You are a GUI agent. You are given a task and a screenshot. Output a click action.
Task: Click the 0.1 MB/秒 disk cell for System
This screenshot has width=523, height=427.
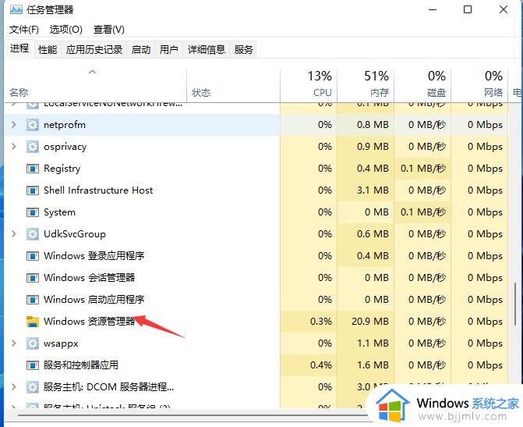(x=422, y=212)
